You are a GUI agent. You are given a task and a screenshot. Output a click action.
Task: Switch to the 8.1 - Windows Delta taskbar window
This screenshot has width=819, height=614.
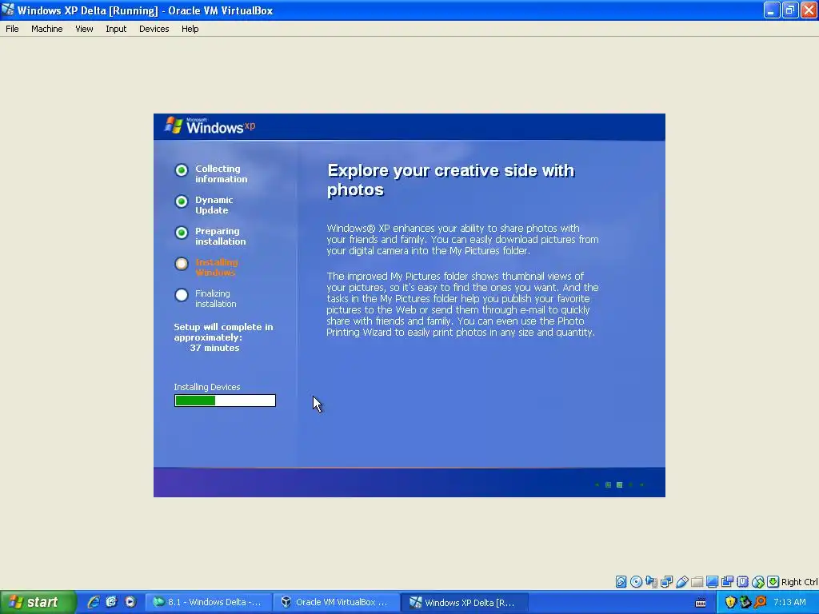point(209,602)
